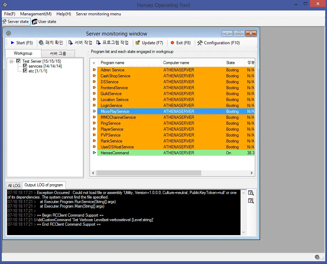Open the File(F) menu
The image size is (327, 264).
click(10, 14)
